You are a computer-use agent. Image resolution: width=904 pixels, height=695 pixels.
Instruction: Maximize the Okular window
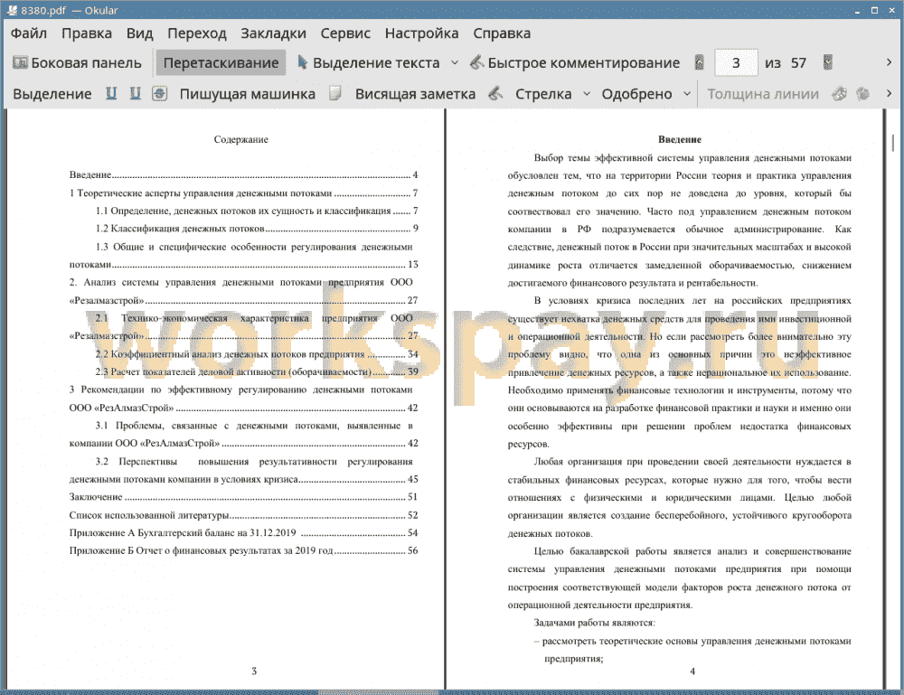click(874, 10)
